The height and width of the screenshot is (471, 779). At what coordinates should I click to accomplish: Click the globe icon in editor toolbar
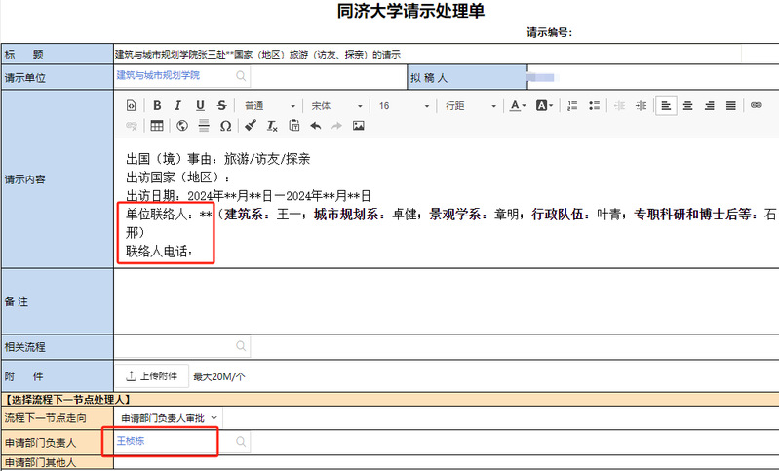click(x=182, y=126)
